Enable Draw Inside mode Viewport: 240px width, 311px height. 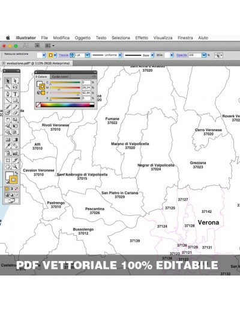[16, 194]
